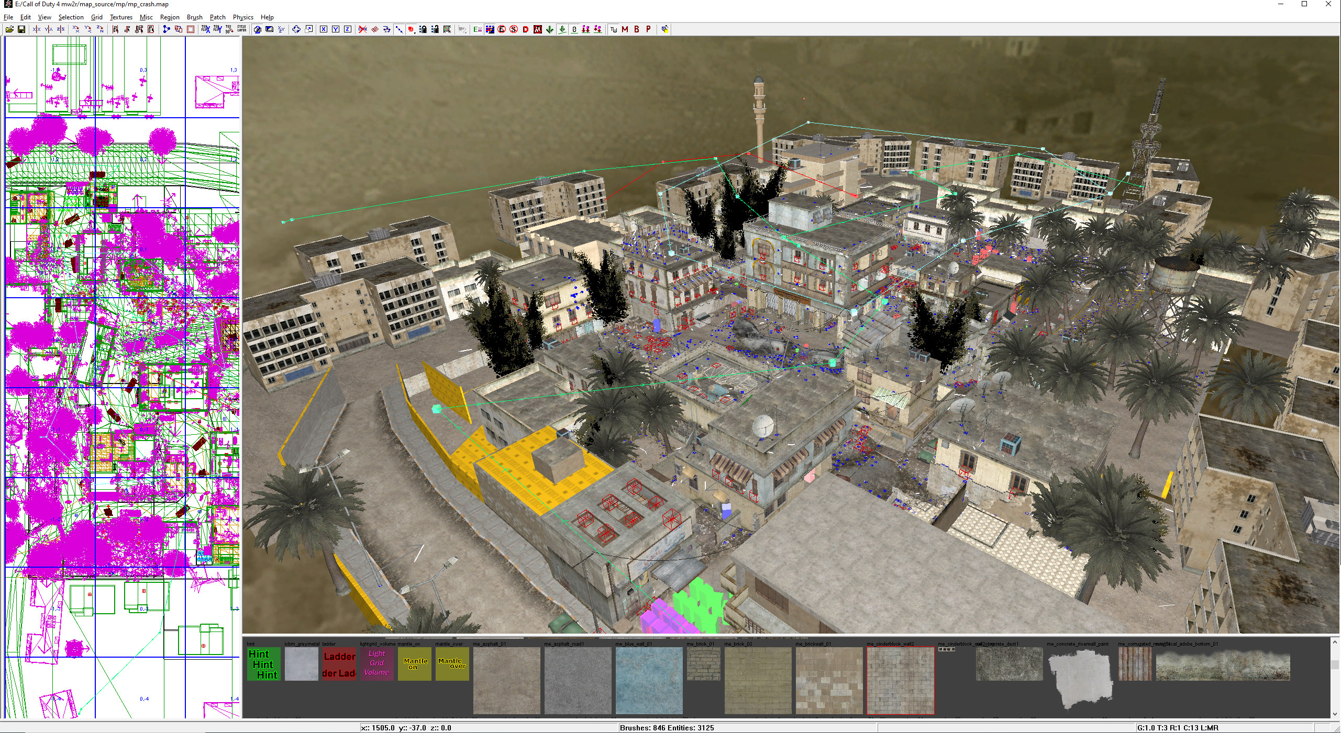The height and width of the screenshot is (733, 1341).
Task: Open the File menu
Action: point(8,17)
